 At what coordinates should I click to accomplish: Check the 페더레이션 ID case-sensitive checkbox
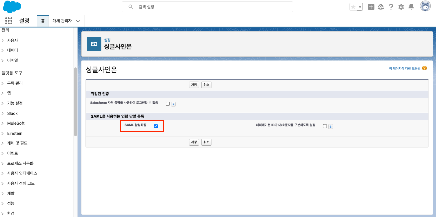click(x=325, y=126)
